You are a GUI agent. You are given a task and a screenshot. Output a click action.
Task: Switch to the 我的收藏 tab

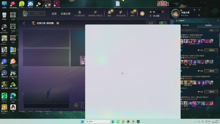pyautogui.click(x=185, y=25)
